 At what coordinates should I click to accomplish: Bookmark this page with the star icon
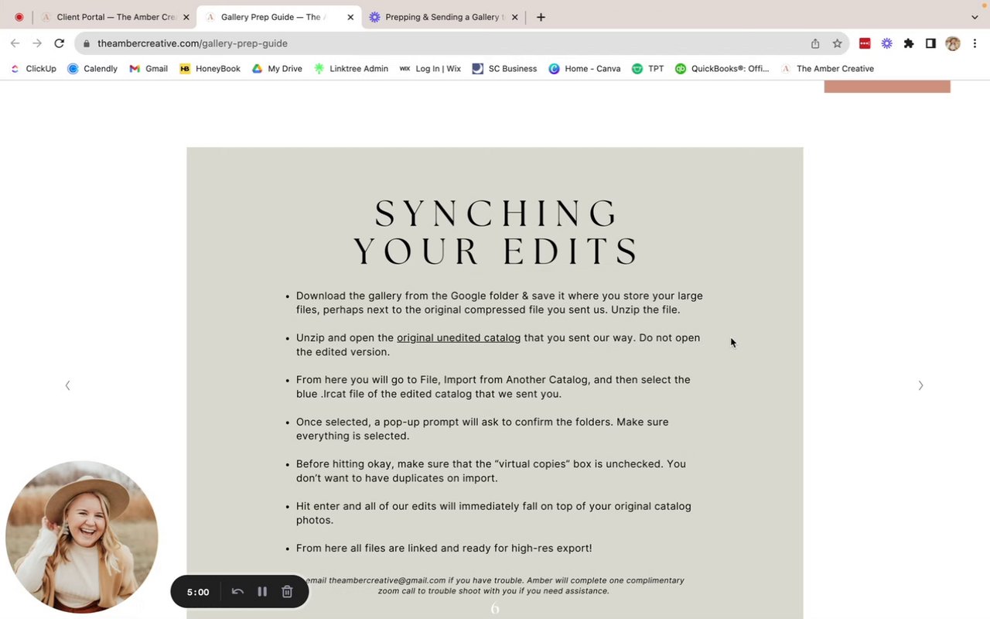tap(837, 43)
